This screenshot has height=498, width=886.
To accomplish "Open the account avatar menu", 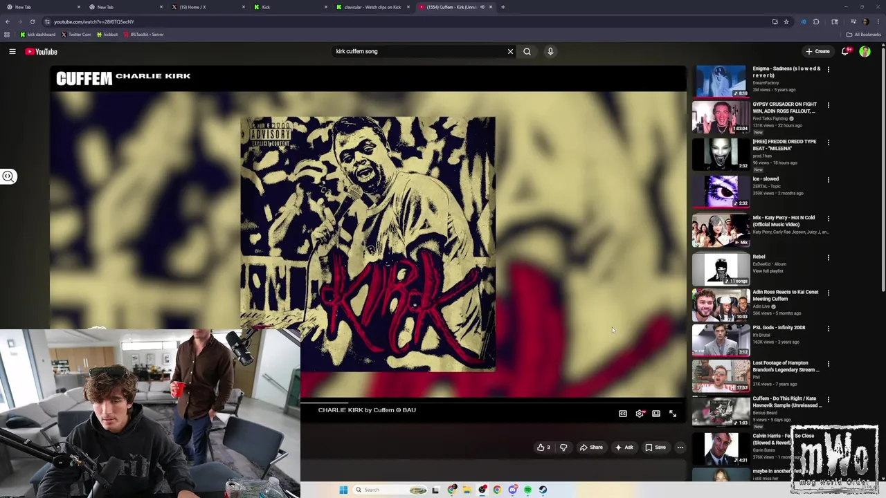I will [x=865, y=51].
